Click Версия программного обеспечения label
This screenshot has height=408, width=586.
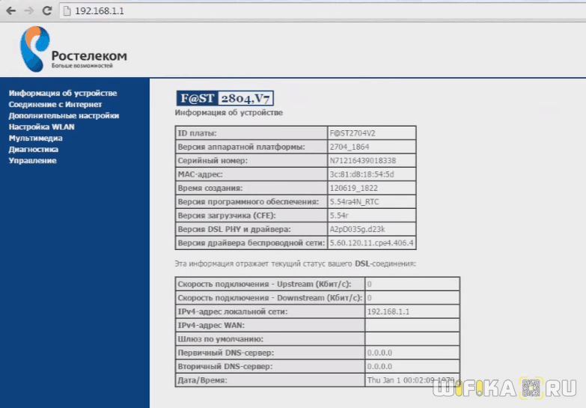[248, 201]
